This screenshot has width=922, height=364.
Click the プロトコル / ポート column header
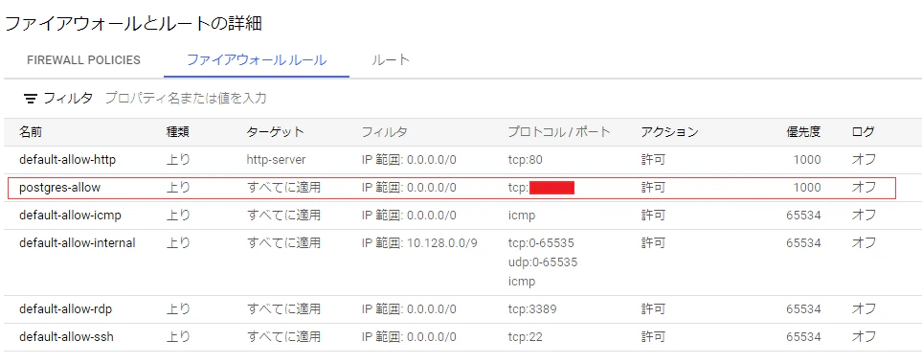coord(559,132)
